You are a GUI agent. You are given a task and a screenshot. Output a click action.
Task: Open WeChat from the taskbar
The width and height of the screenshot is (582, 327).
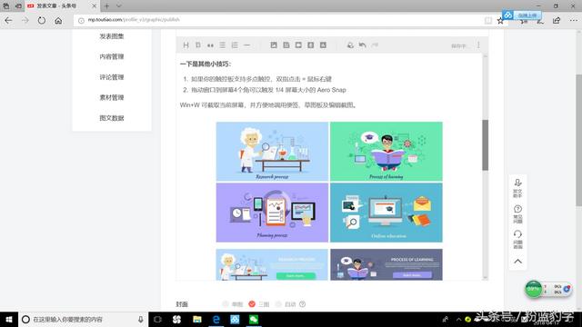[x=254, y=319]
